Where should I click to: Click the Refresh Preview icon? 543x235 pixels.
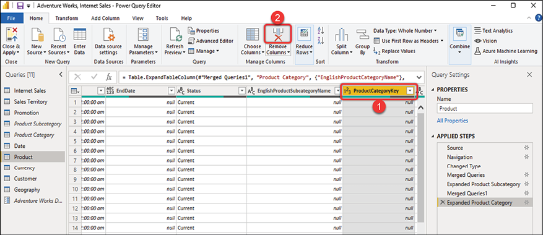[x=176, y=35]
